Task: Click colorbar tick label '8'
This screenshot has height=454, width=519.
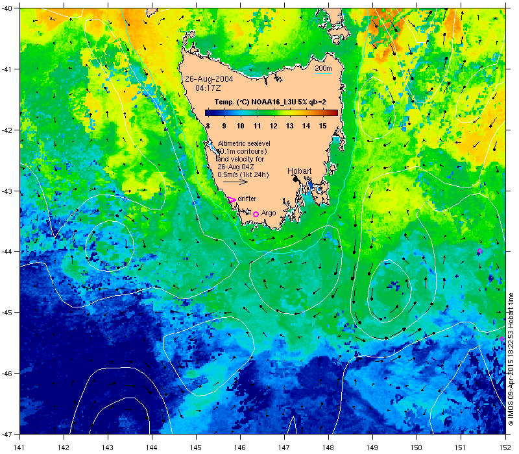Action: point(208,126)
